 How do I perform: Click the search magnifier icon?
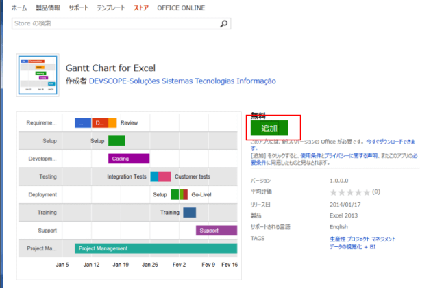224,24
